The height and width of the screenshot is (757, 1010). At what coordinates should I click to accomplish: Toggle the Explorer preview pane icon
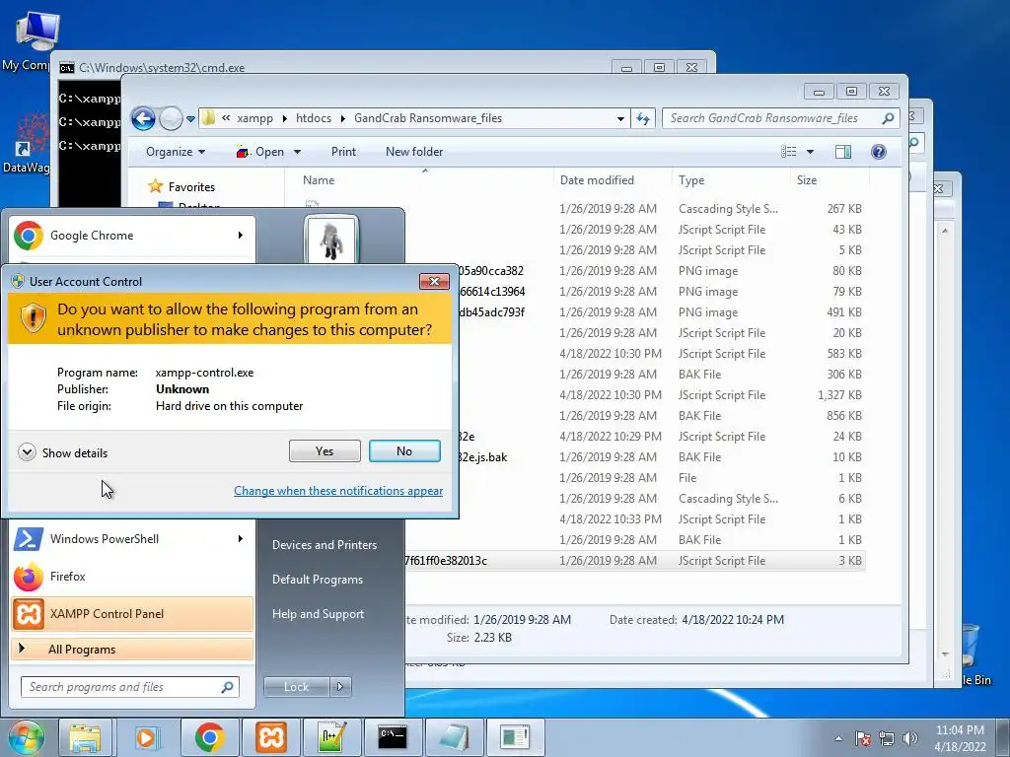tap(842, 152)
